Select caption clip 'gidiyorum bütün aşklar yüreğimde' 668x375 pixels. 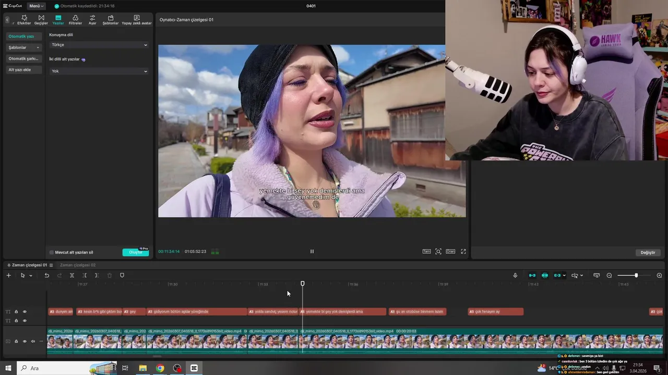197,311
